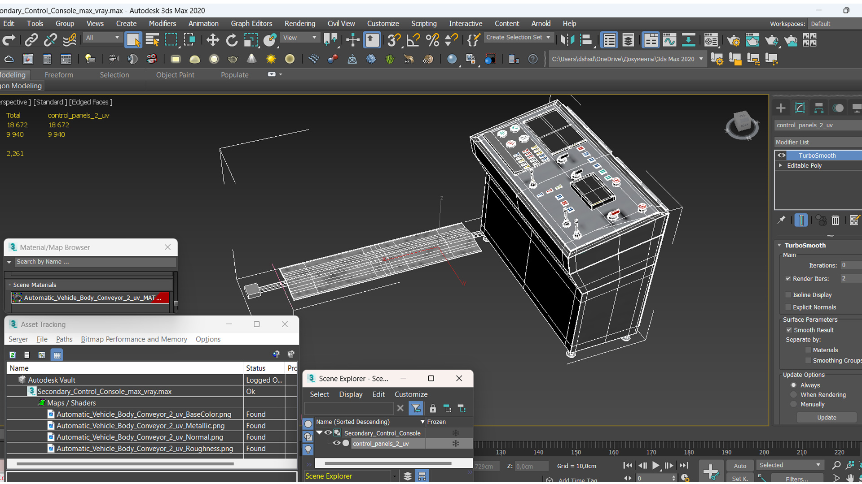The width and height of the screenshot is (862, 484).
Task: Switch to the Hierarchy command panel
Action: coord(819,108)
